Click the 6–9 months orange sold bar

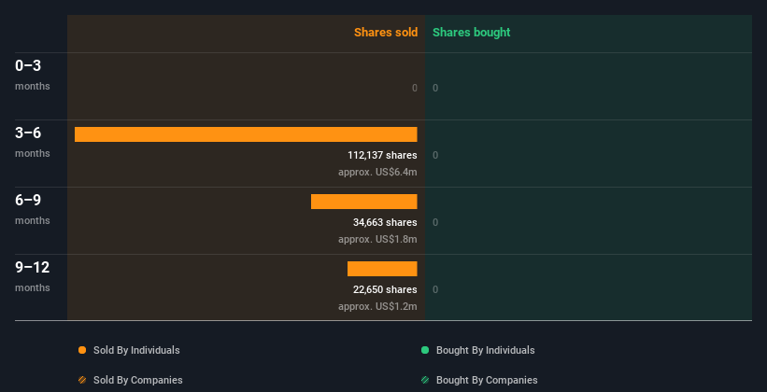pos(364,202)
